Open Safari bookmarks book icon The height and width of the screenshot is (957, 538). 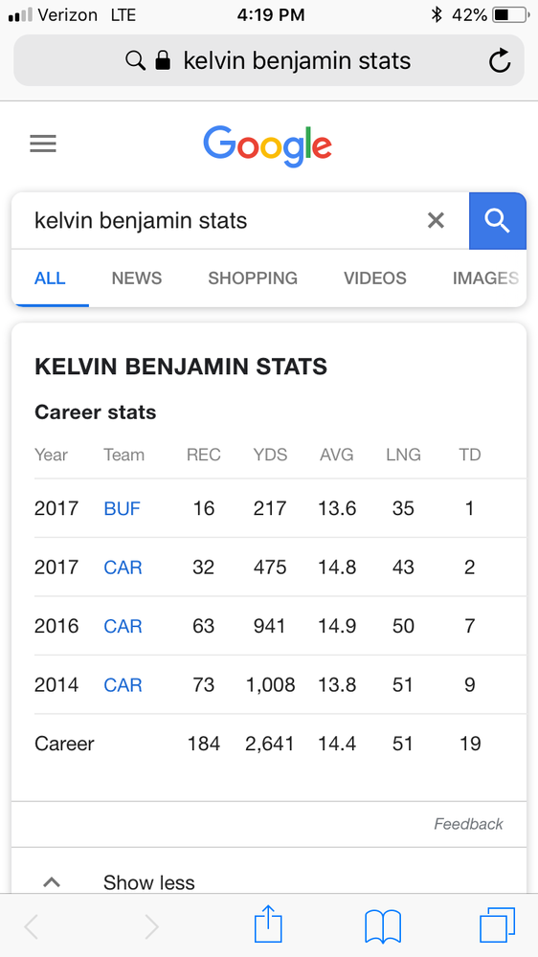[382, 926]
